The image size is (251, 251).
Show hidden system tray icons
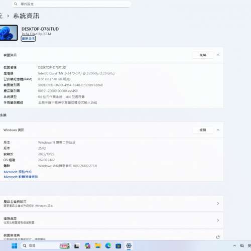[x=234, y=246]
